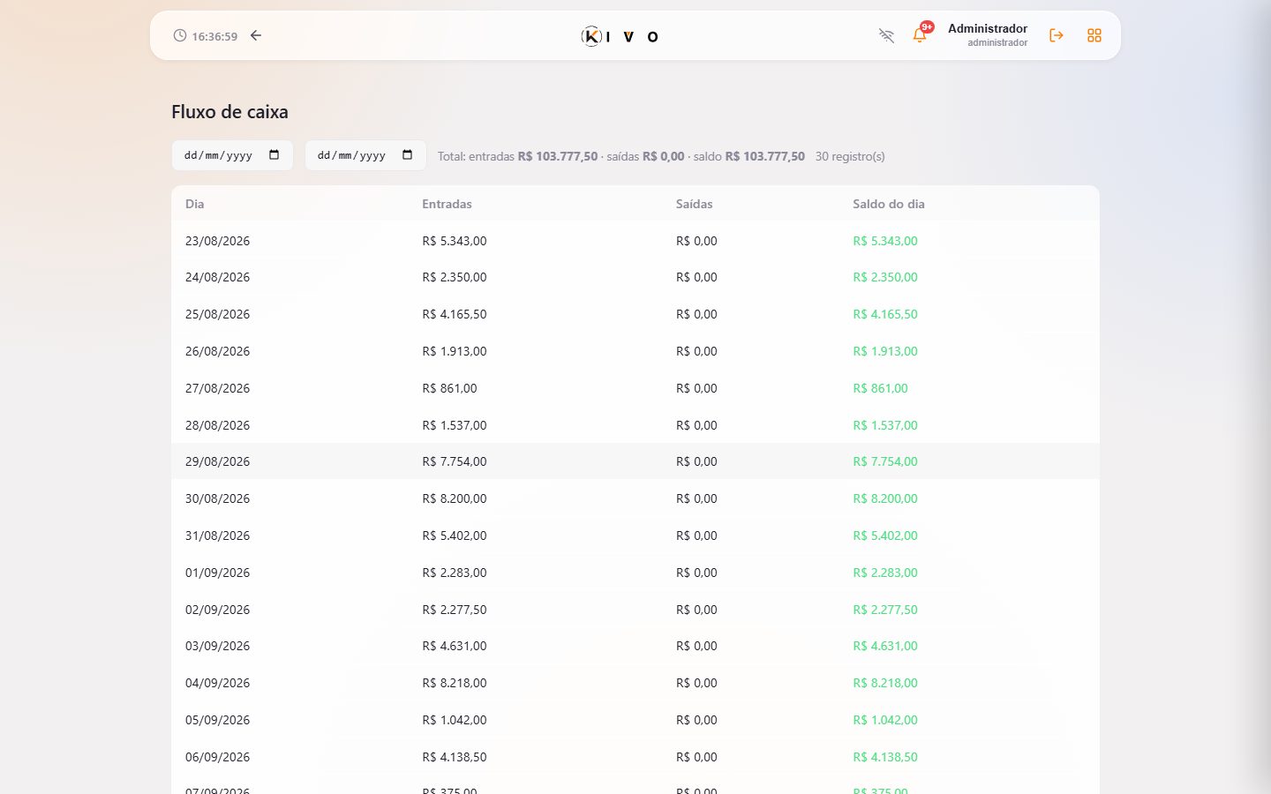Click entrada value R$ 4.165,50 in black
Image resolution: width=1271 pixels, height=794 pixels.
pyautogui.click(x=455, y=314)
